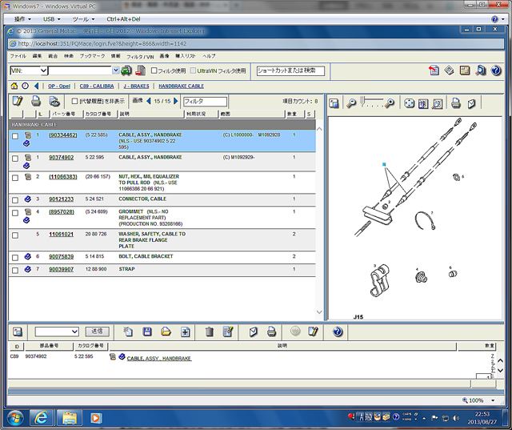The width and height of the screenshot is (512, 430).
Task: Click the red document icon beside the vehicle search icon
Action: [140, 70]
